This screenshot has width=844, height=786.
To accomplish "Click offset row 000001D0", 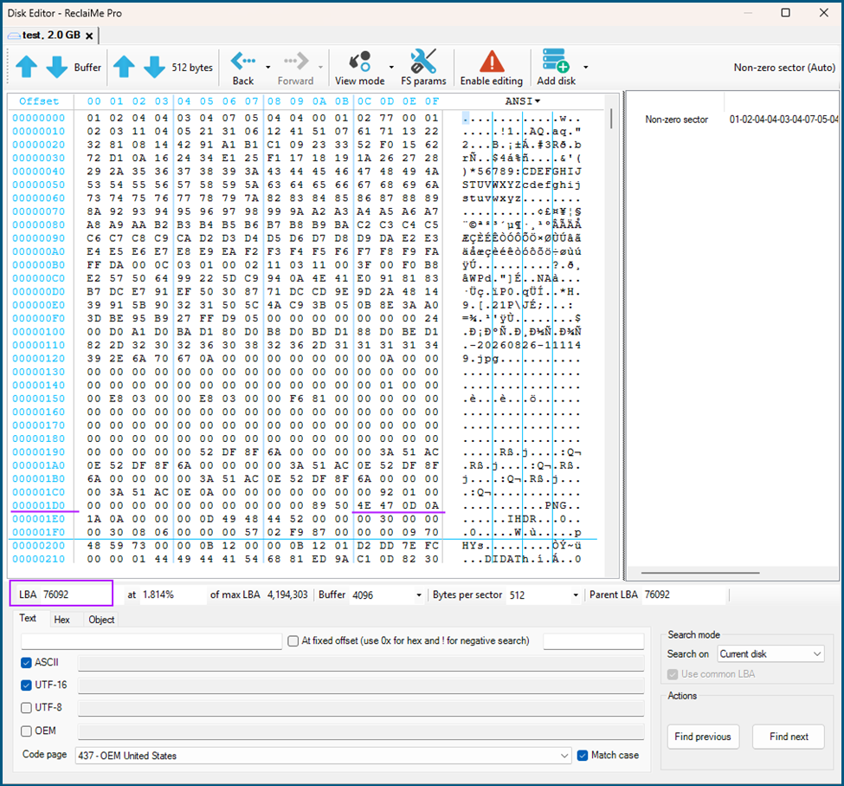I will [x=39, y=505].
